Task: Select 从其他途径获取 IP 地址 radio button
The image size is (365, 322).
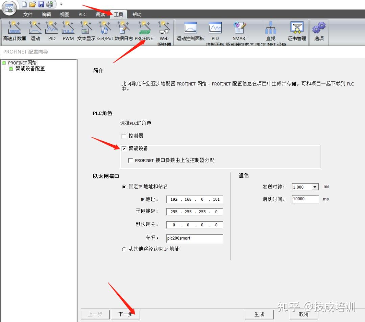Action: click(124, 249)
